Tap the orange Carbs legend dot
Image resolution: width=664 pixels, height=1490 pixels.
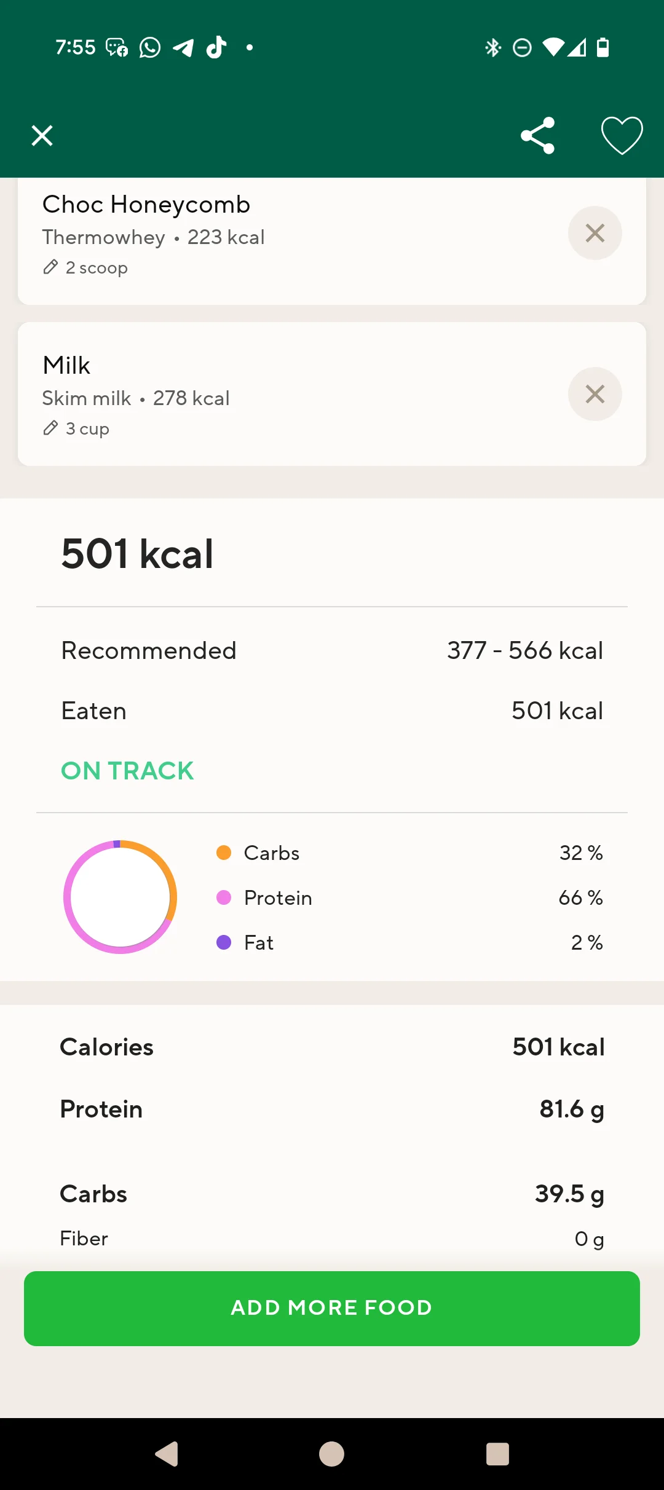coord(224,853)
